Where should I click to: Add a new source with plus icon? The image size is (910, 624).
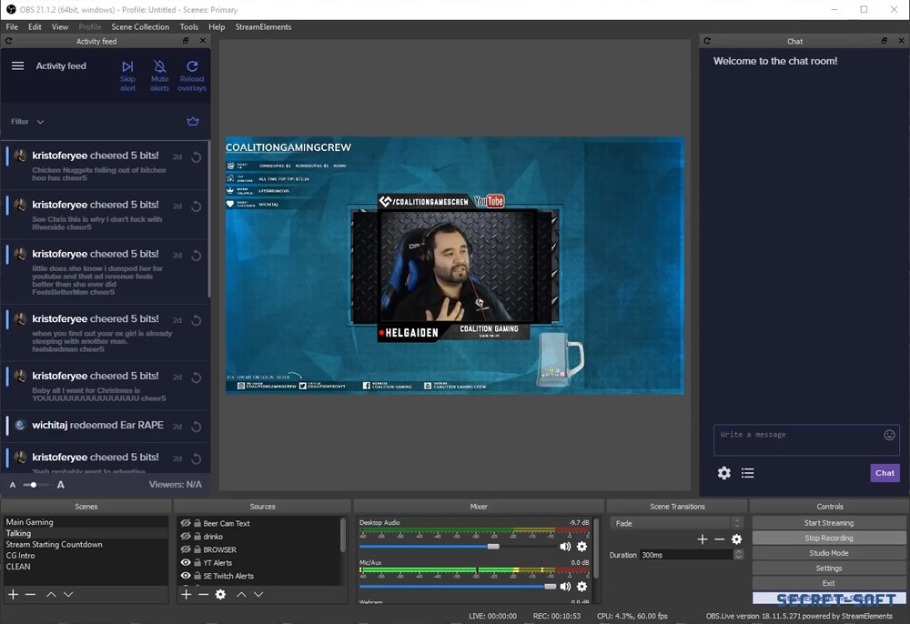click(x=187, y=594)
